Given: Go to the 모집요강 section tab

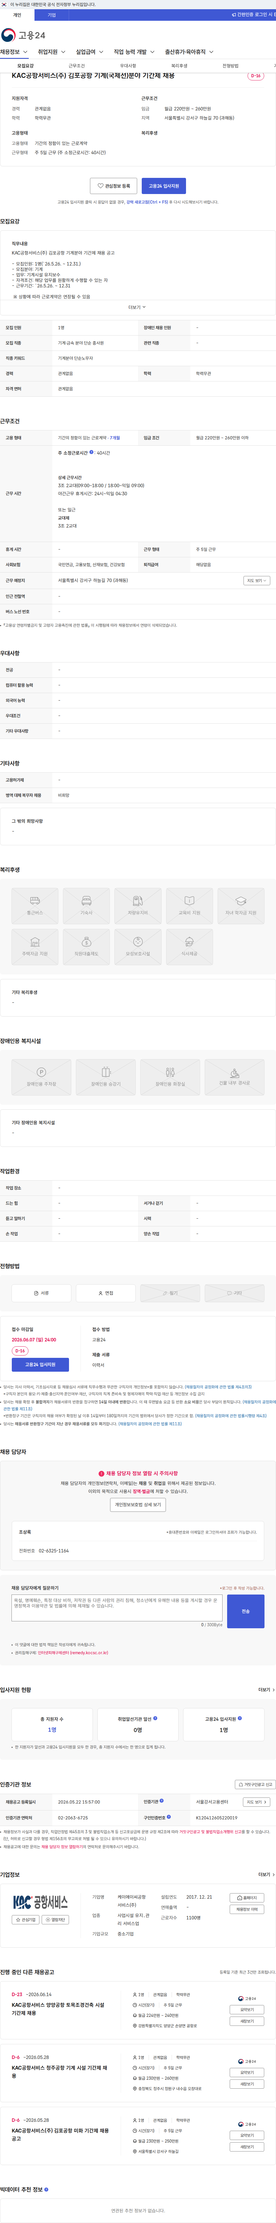Looking at the screenshot, I should [x=26, y=65].
